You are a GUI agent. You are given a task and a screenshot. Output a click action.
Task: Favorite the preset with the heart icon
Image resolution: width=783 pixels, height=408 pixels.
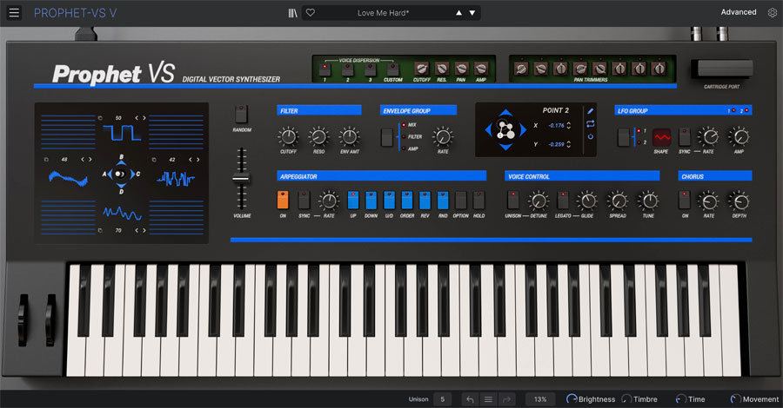[x=311, y=13]
